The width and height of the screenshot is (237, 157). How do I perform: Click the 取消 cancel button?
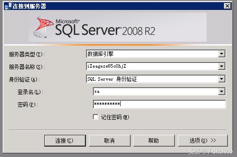(109, 141)
